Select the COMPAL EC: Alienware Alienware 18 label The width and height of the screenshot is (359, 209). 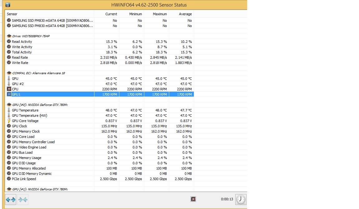38,73
